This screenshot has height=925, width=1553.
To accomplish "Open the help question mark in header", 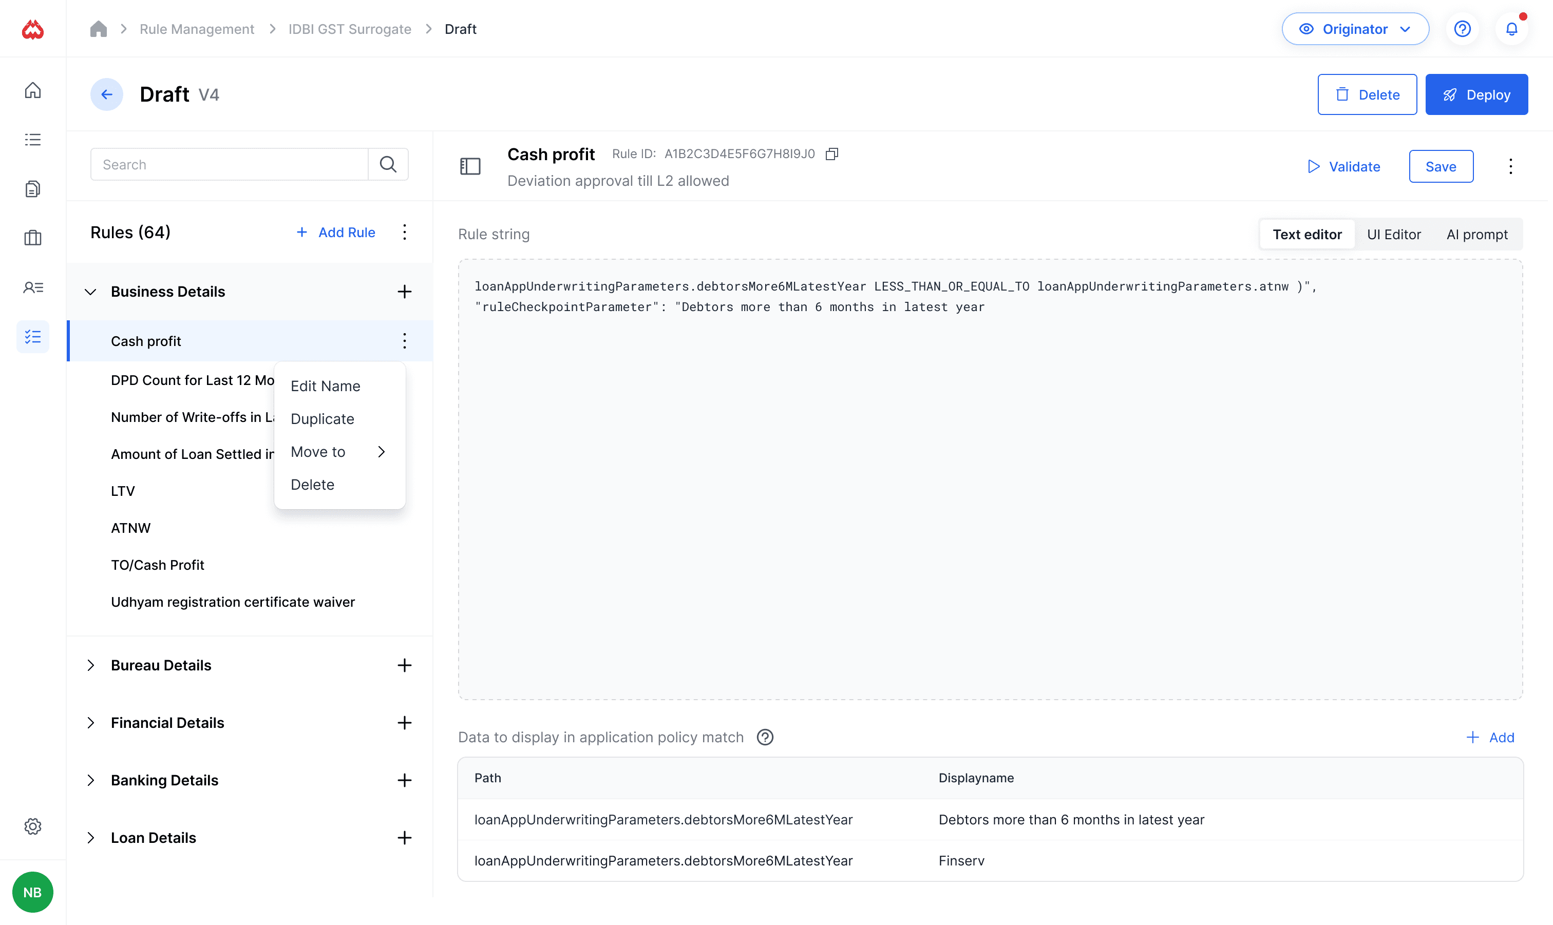I will pyautogui.click(x=1462, y=29).
